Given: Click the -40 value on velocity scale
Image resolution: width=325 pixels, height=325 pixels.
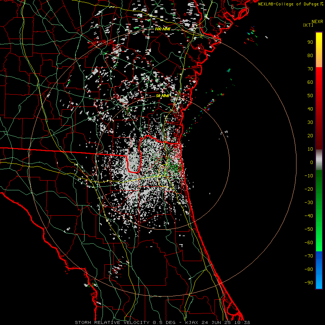Looking at the screenshot, I should (x=309, y=216).
